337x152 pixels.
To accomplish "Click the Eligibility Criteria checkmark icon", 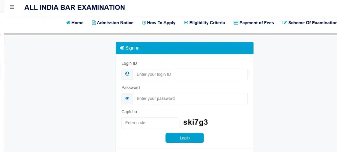I will click(x=186, y=23).
